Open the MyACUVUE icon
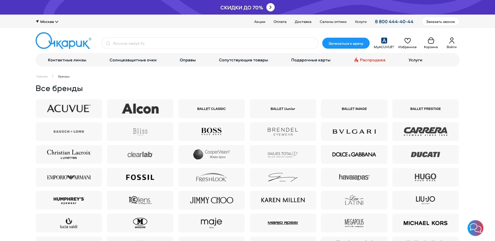The image size is (495, 241). 384,41
